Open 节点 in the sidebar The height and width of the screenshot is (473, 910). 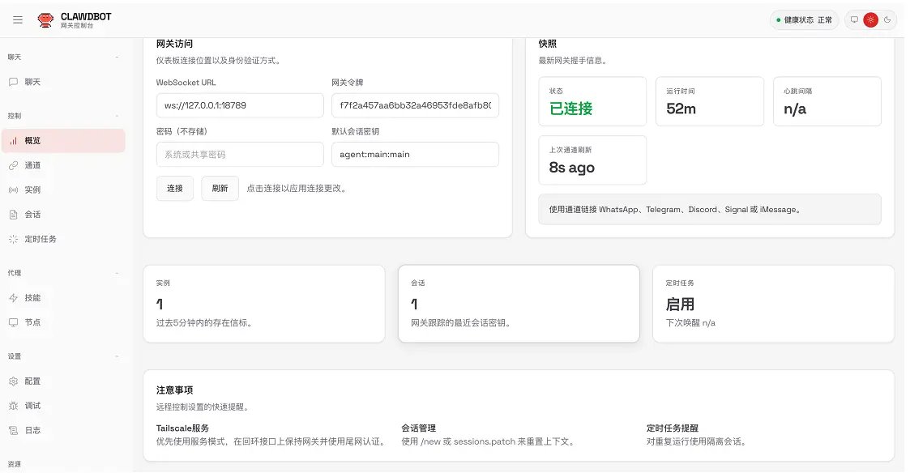[34, 322]
